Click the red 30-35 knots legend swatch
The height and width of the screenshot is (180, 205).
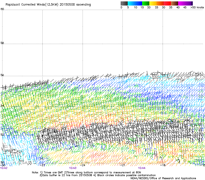[167, 3]
